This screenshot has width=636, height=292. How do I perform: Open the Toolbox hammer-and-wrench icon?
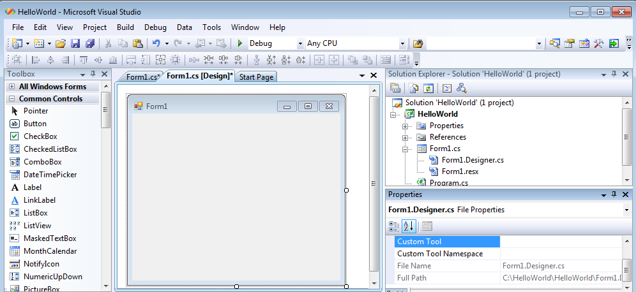point(599,43)
